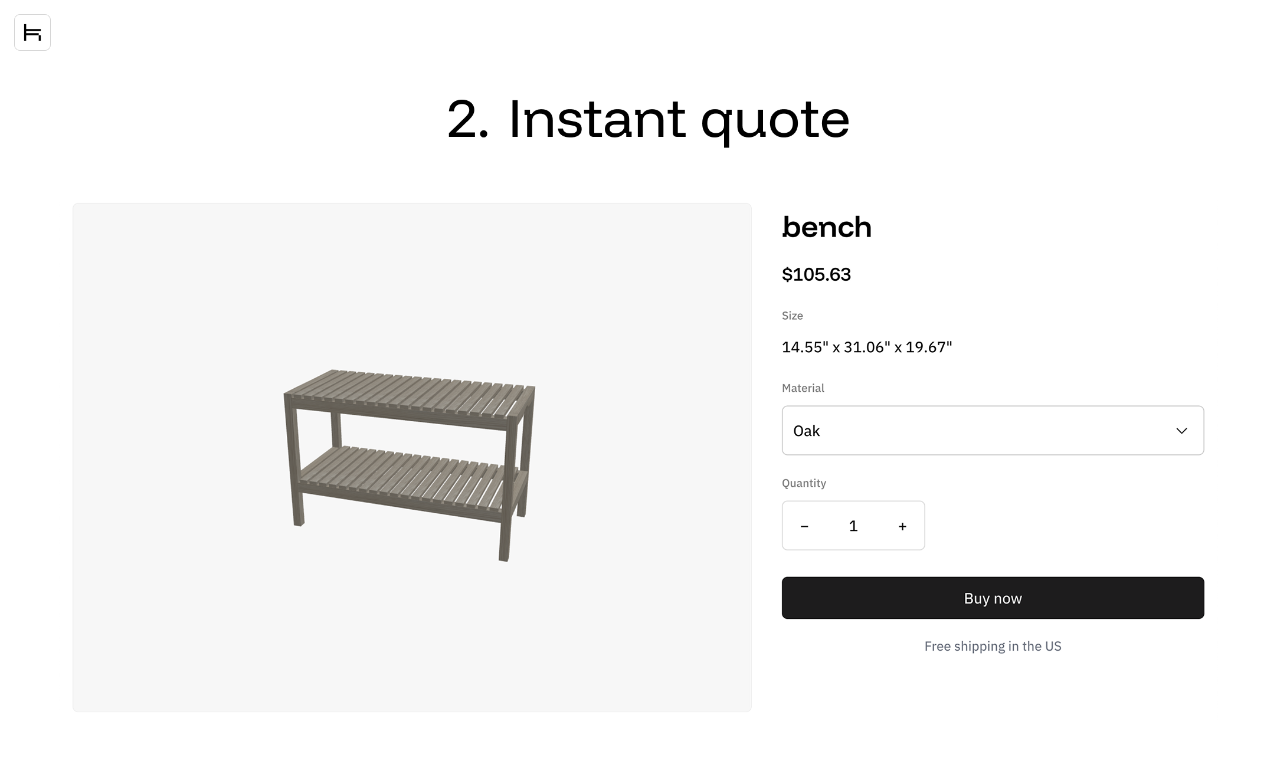This screenshot has height=764, width=1277.
Task: Expand Material options via the chevron arrow
Action: [x=1181, y=431]
